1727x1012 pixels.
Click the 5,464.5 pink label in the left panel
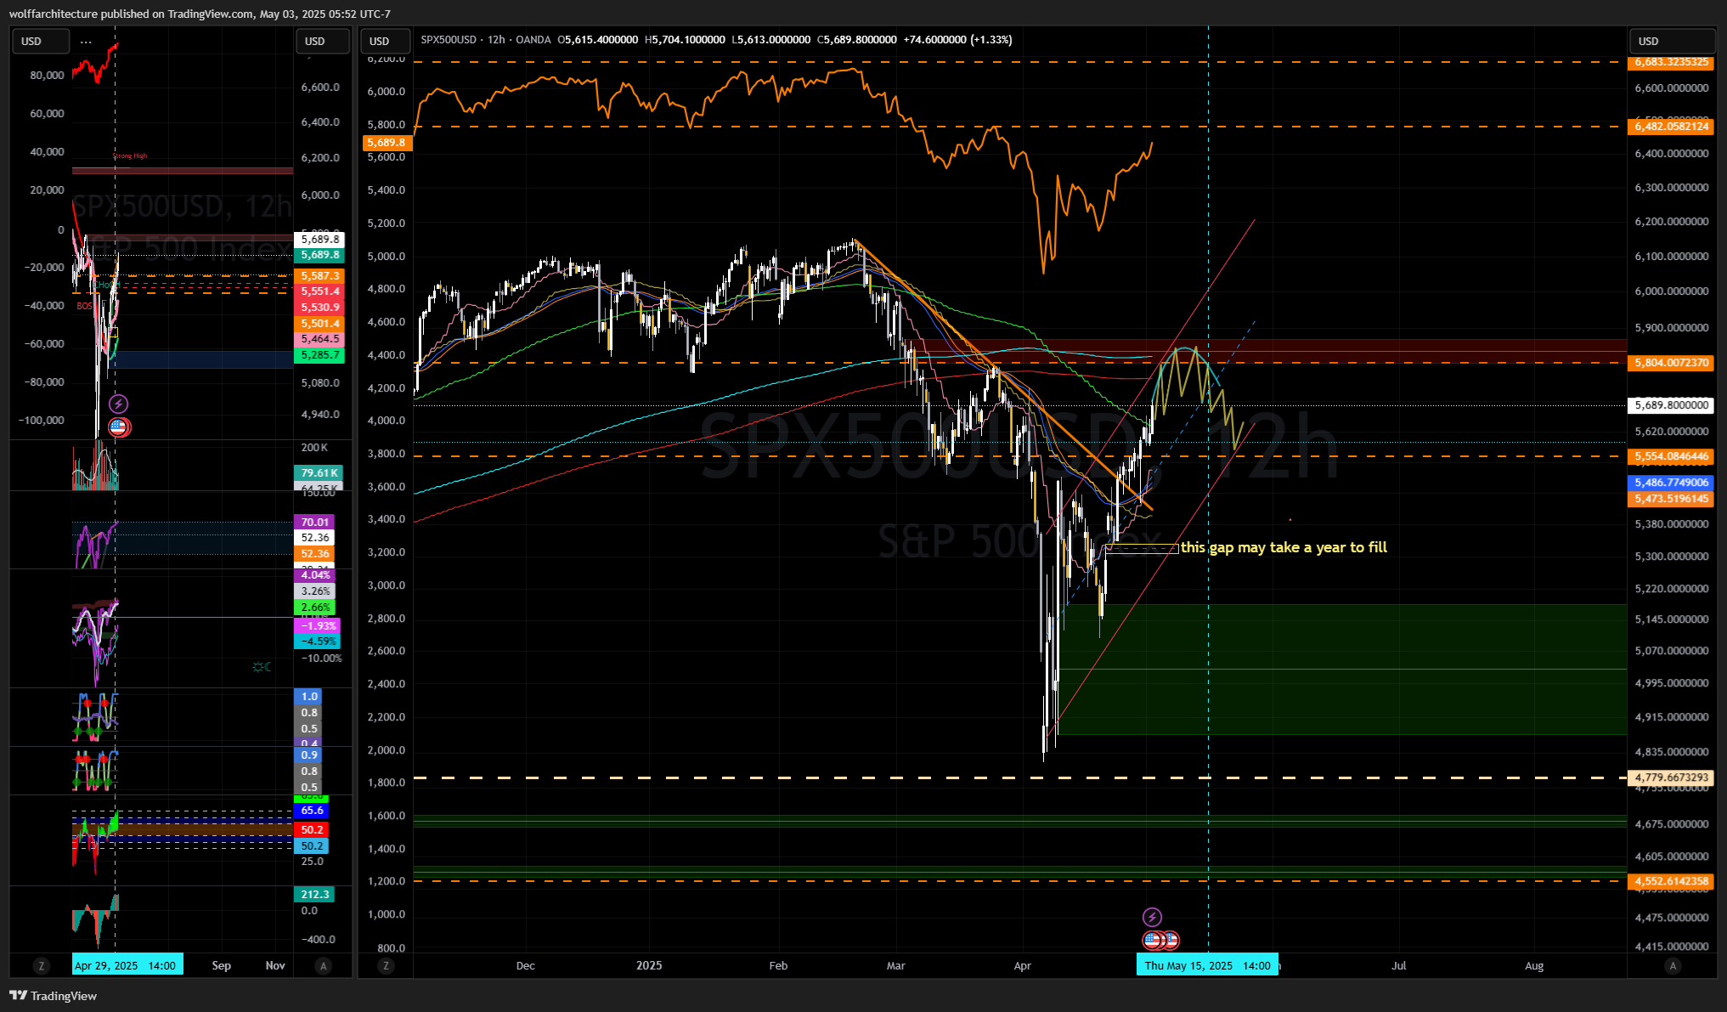tap(319, 339)
